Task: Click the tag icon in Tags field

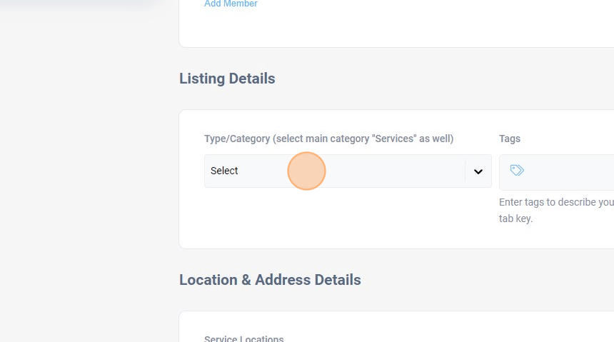Action: (517, 170)
